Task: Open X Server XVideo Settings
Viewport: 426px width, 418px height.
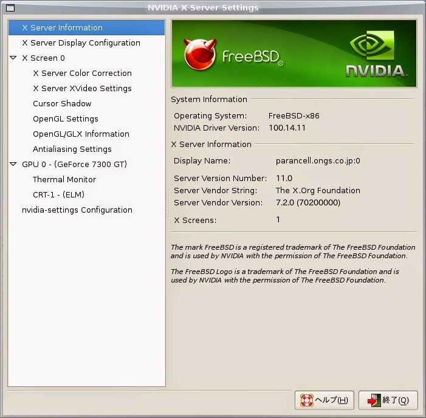Action: (82, 88)
